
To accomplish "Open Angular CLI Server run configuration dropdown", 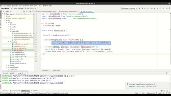I will (129, 8).
